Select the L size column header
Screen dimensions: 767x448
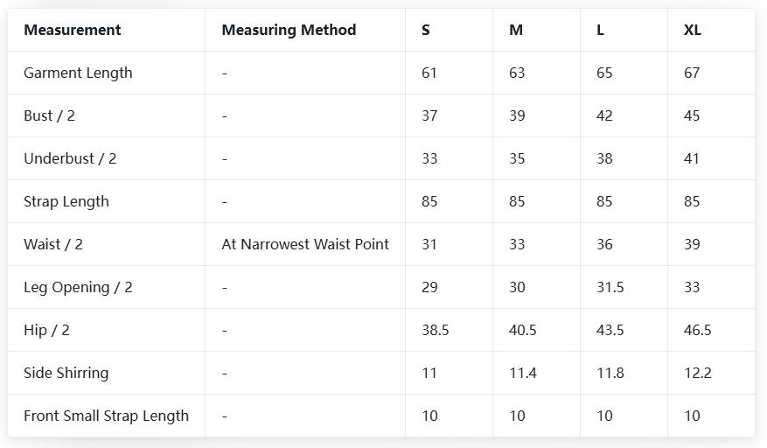click(x=601, y=30)
